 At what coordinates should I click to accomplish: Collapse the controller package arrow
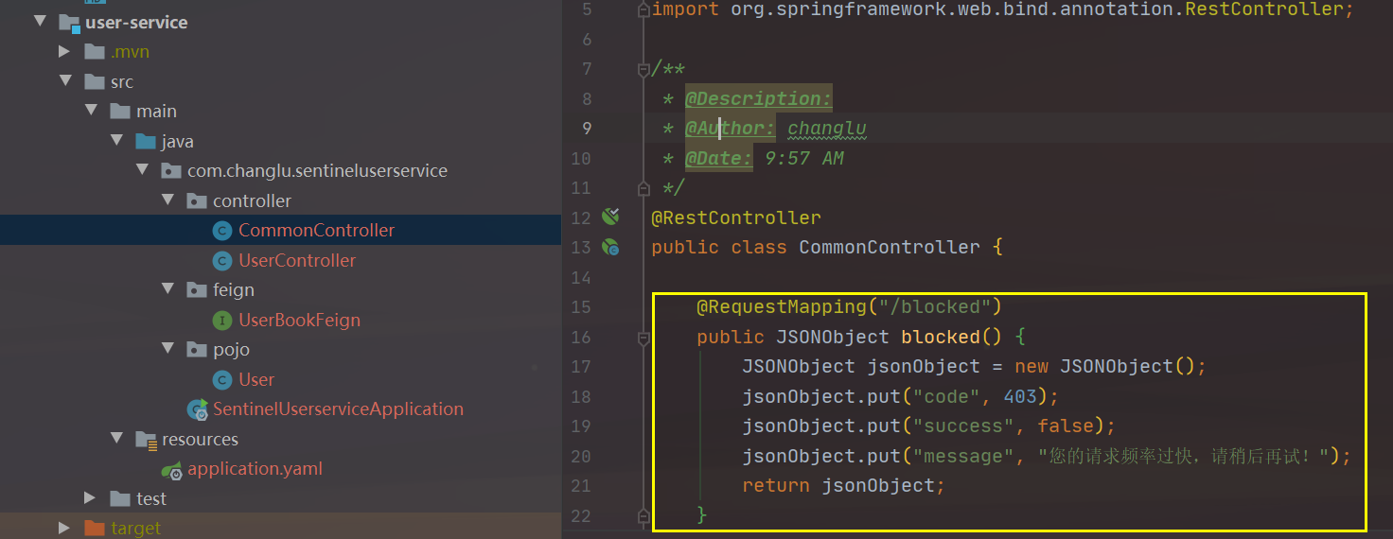pos(168,200)
